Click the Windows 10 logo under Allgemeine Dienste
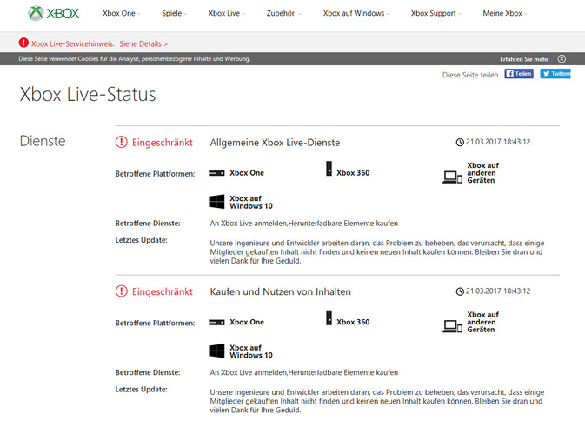Image resolution: width=585 pixels, height=421 pixels. [x=217, y=202]
